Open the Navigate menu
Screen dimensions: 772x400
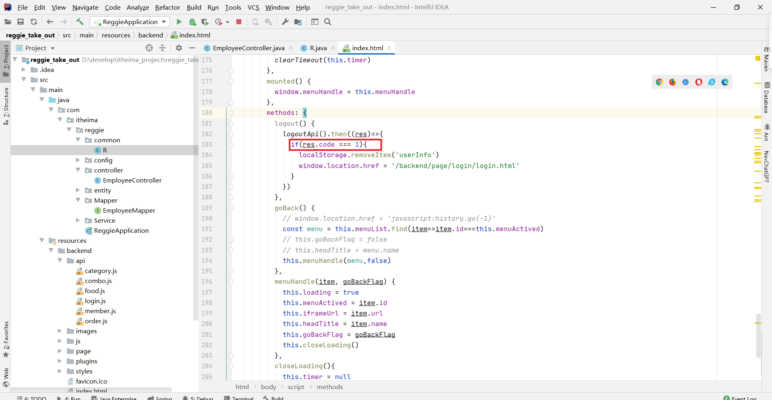85,7
